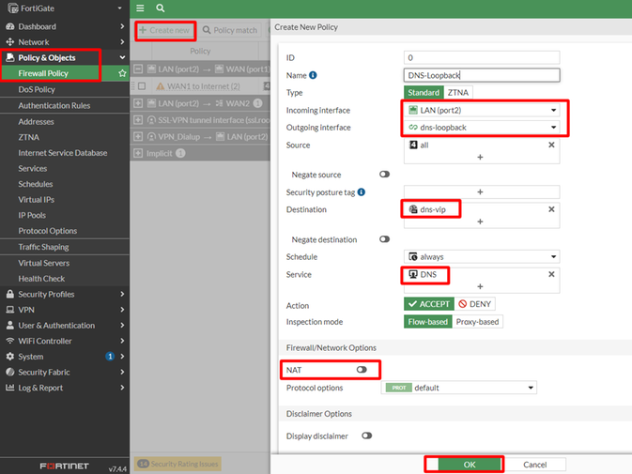The width and height of the screenshot is (632, 474).
Task: Click the policy Name input field
Action: [x=482, y=75]
